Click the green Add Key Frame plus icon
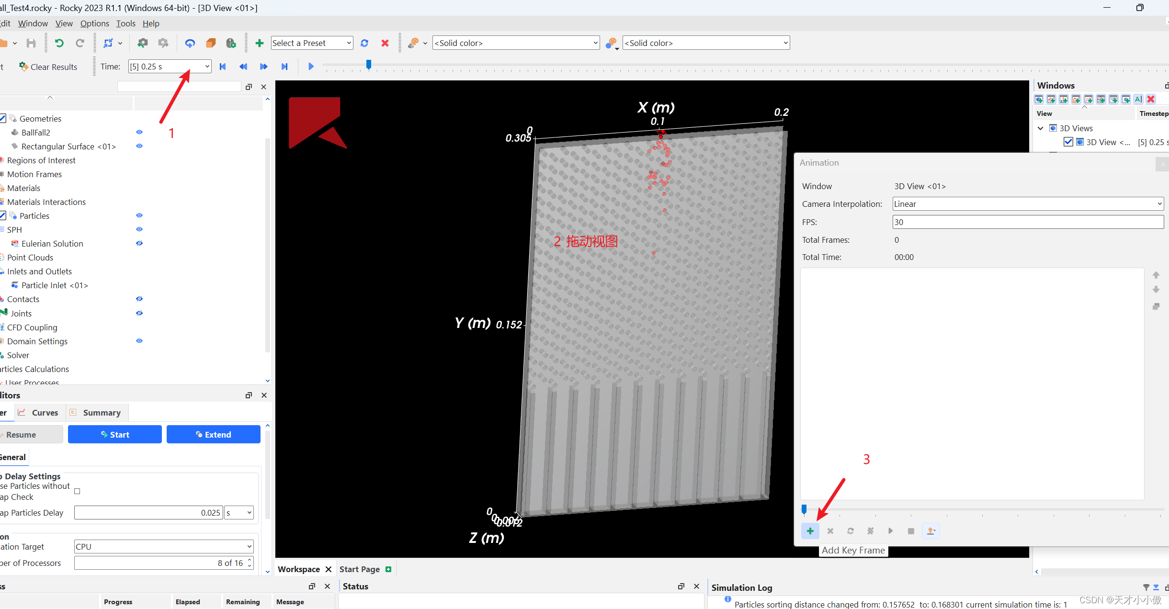The height and width of the screenshot is (609, 1169). (x=810, y=531)
